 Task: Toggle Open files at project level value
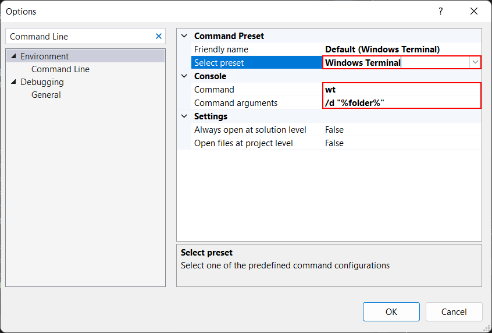pos(401,143)
